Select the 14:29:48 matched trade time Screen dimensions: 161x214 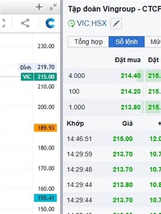click(79, 170)
